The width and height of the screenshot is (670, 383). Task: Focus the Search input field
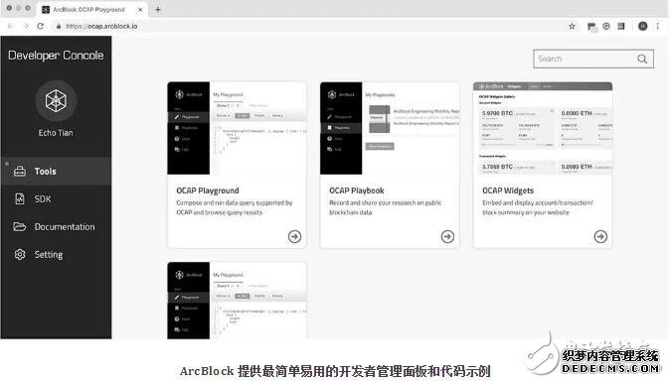coord(593,59)
